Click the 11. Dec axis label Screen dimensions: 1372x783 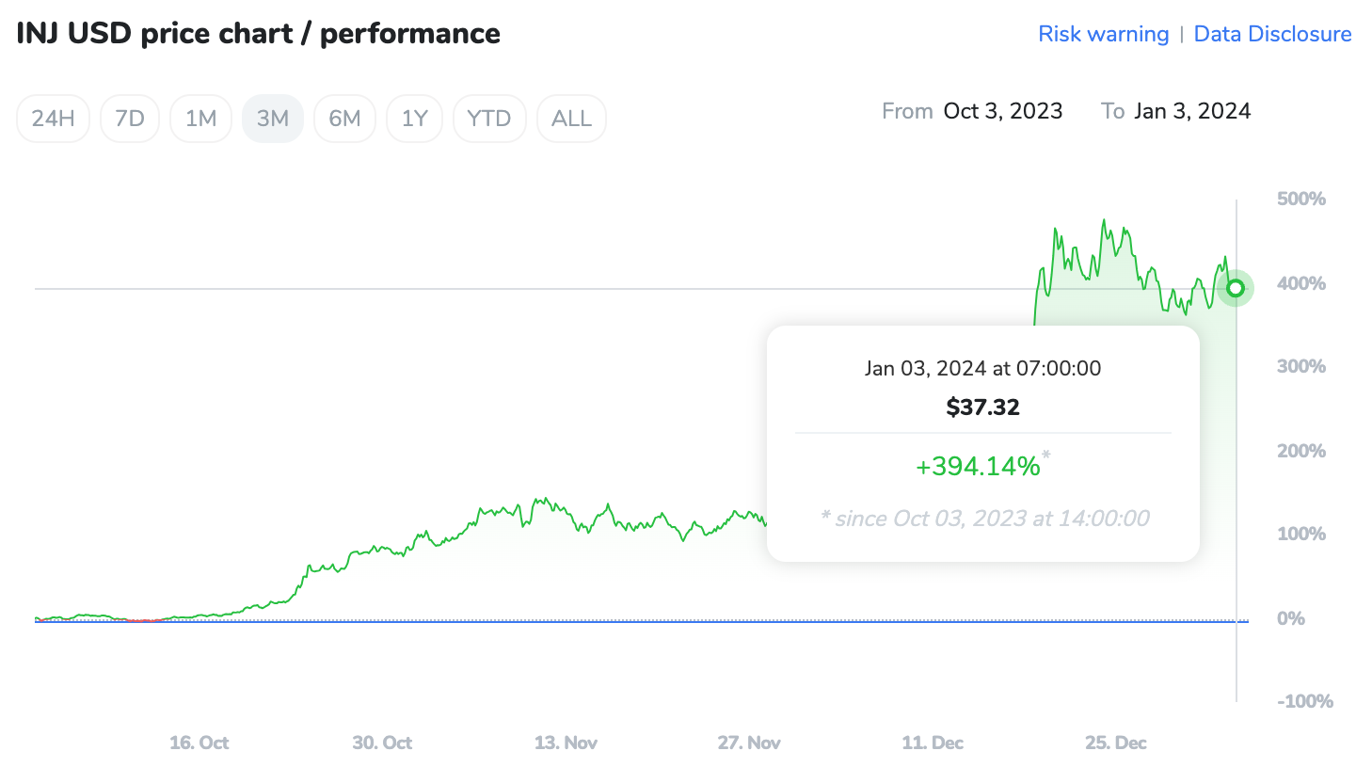(x=933, y=743)
